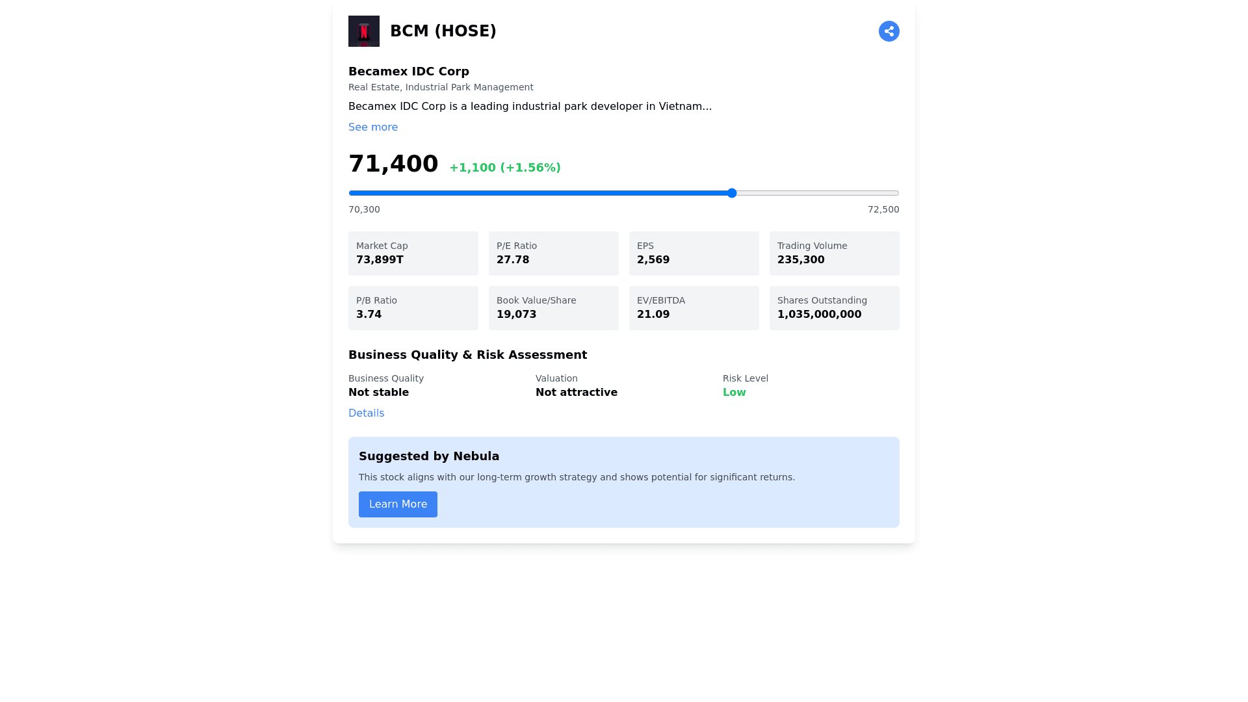Expand description with See more
1248x702 pixels.
pos(373,127)
